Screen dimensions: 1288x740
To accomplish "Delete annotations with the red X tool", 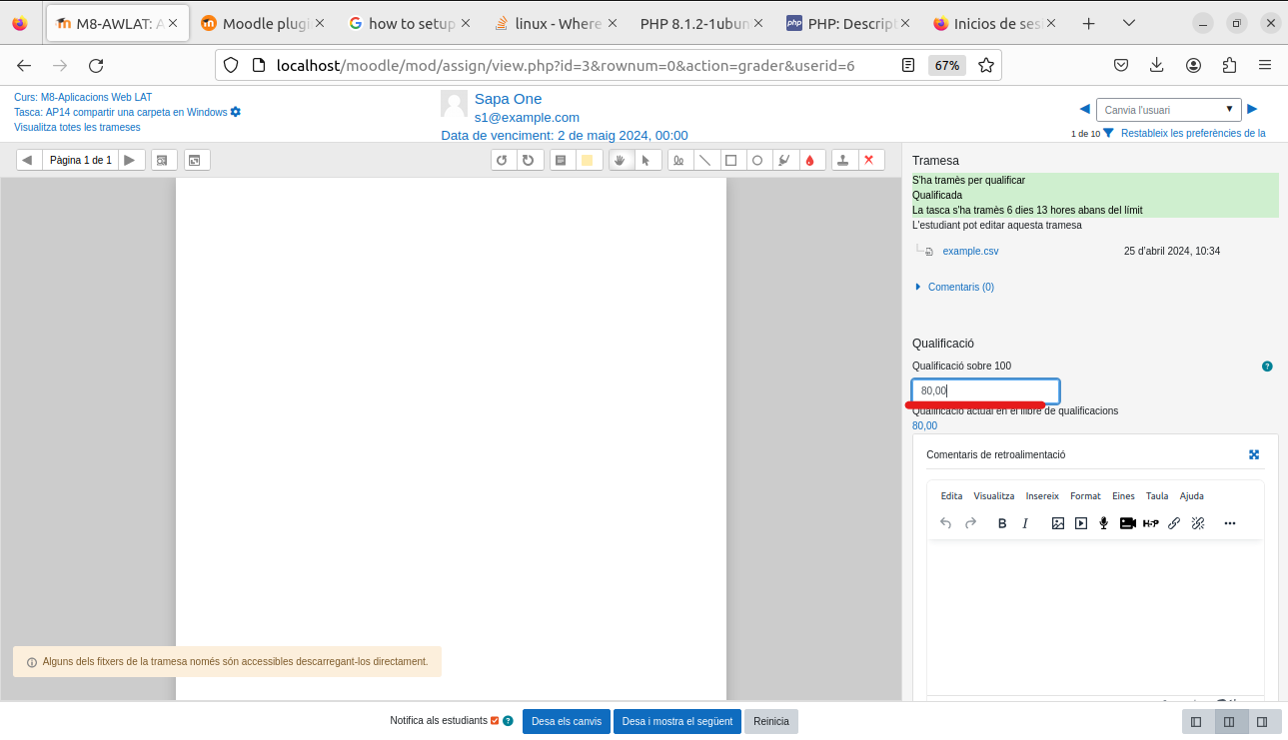I will (x=869, y=159).
